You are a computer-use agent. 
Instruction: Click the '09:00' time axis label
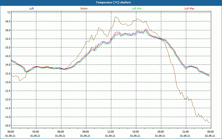click(86, 132)
